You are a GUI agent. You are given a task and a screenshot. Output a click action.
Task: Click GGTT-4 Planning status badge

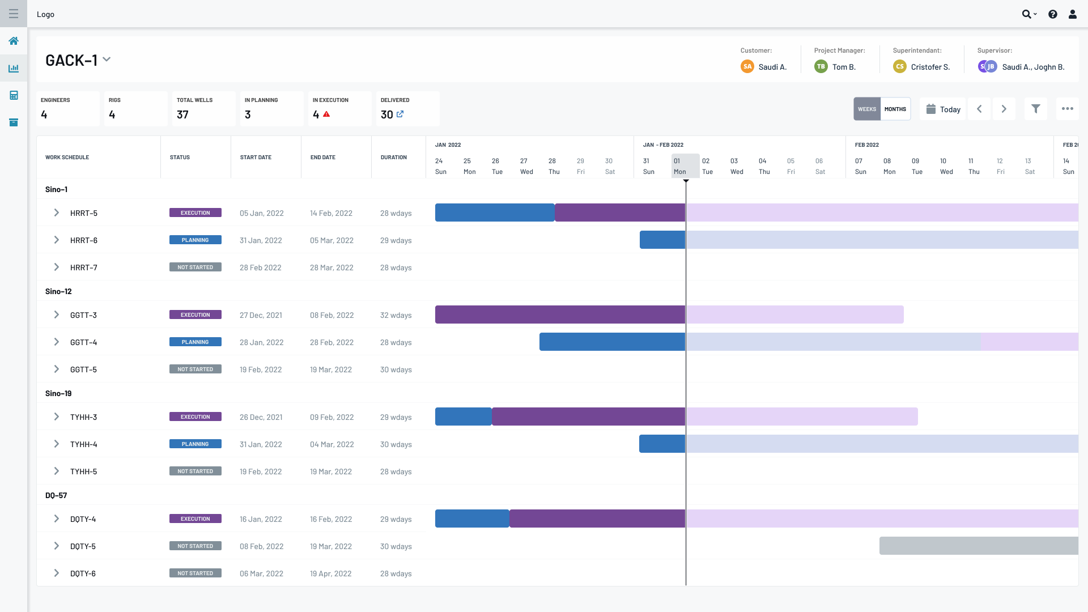(195, 342)
